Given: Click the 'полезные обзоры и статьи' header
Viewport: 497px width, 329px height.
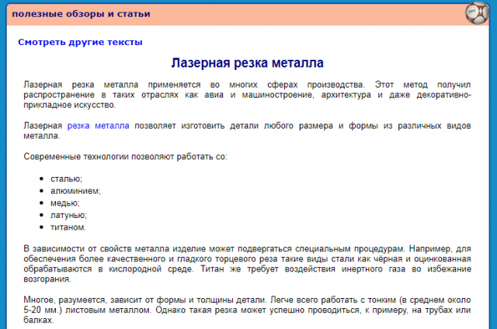Looking at the screenshot, I should 81,14.
